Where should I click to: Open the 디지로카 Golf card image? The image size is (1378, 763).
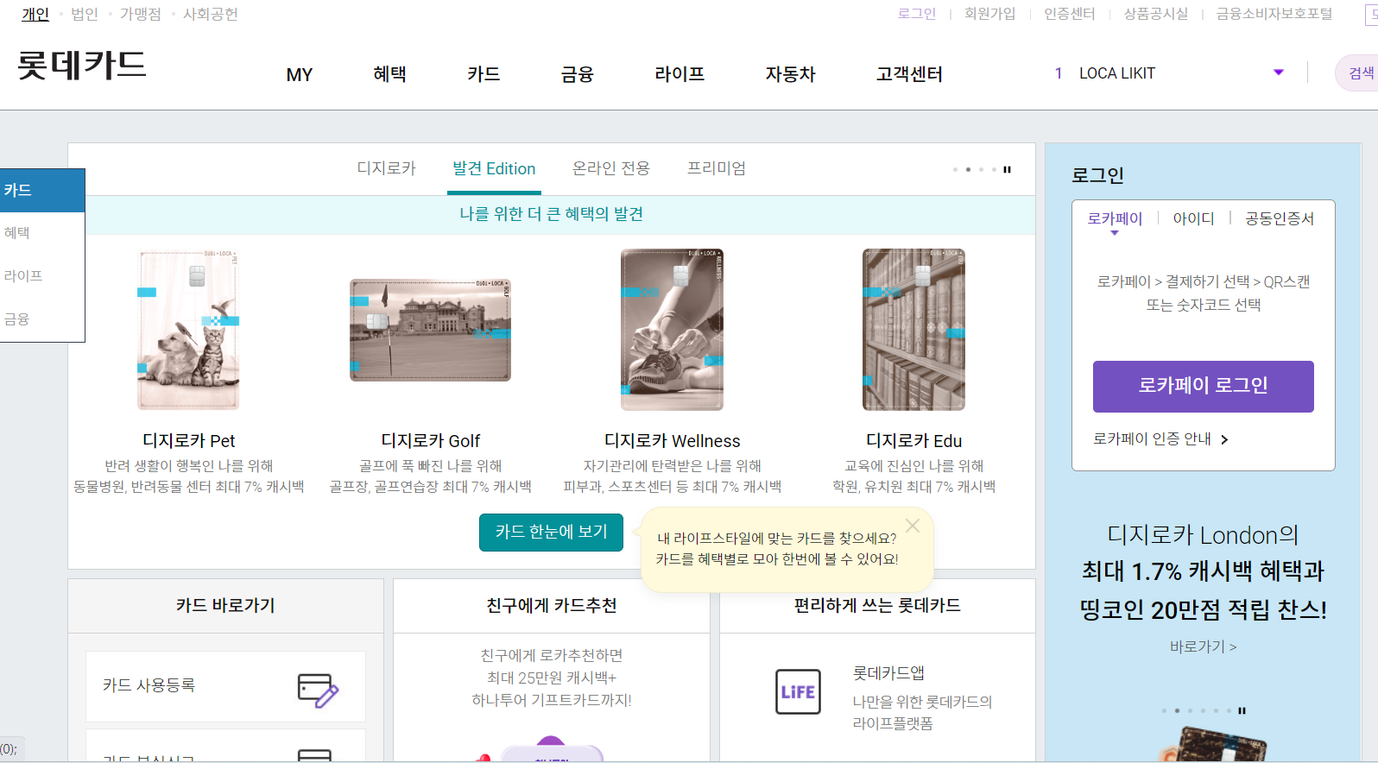coord(430,330)
